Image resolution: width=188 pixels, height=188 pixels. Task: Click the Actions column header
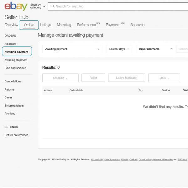click(x=48, y=90)
